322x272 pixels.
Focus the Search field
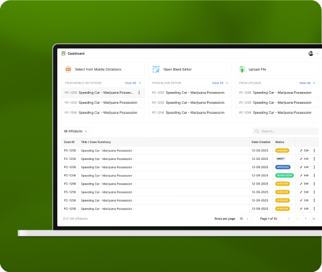point(286,131)
